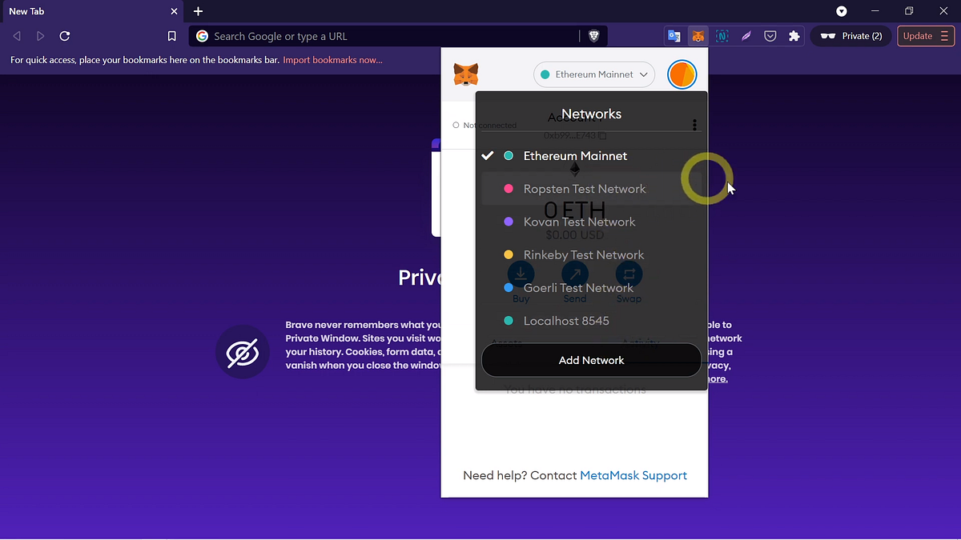Switch to the New Tab browser tab

(x=88, y=11)
